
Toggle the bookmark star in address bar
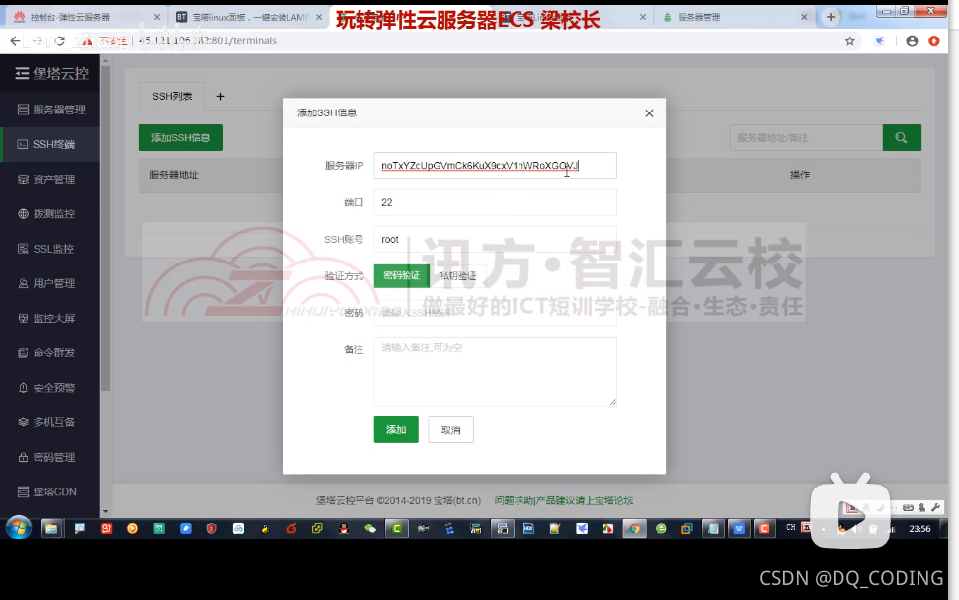point(847,41)
